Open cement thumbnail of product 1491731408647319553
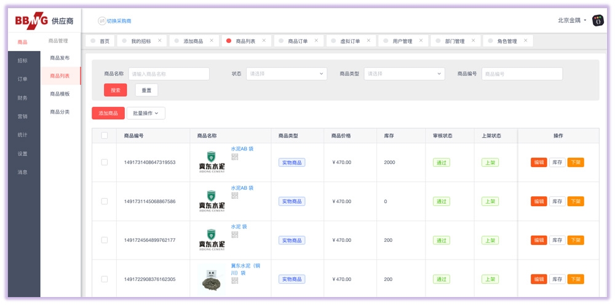This screenshot has width=615, height=305. [212, 162]
